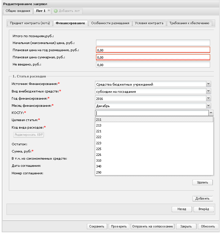This screenshot has width=220, height=235.
Task: Open the Месяц финансирования dropdown arrow
Action: (x=208, y=106)
